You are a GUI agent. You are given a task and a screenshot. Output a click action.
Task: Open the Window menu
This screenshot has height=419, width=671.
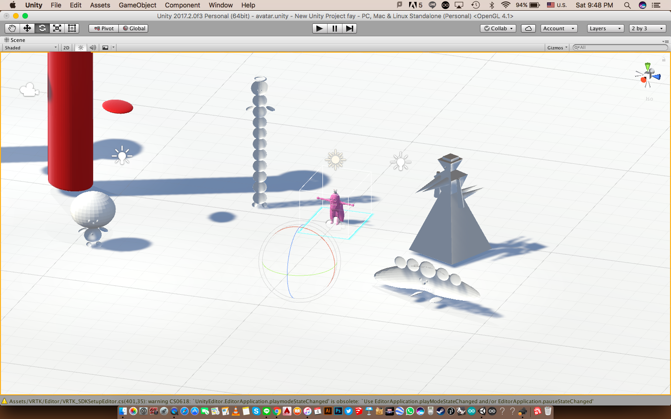220,5
